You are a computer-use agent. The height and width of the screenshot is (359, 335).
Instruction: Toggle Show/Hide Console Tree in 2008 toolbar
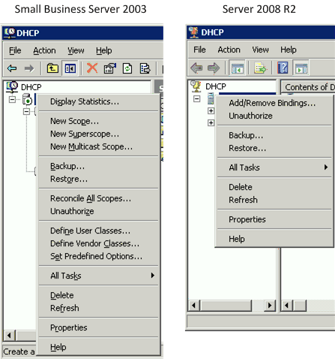point(237,68)
